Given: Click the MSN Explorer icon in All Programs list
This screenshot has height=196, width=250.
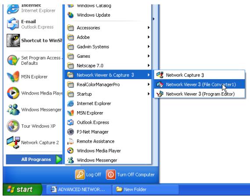Looking at the screenshot, I should click(71, 113).
